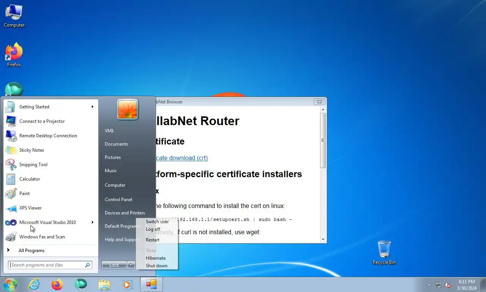Viewport: 486px width, 292px height.
Task: Launch Windows Fax and Scan icon
Action: pyautogui.click(x=11, y=237)
